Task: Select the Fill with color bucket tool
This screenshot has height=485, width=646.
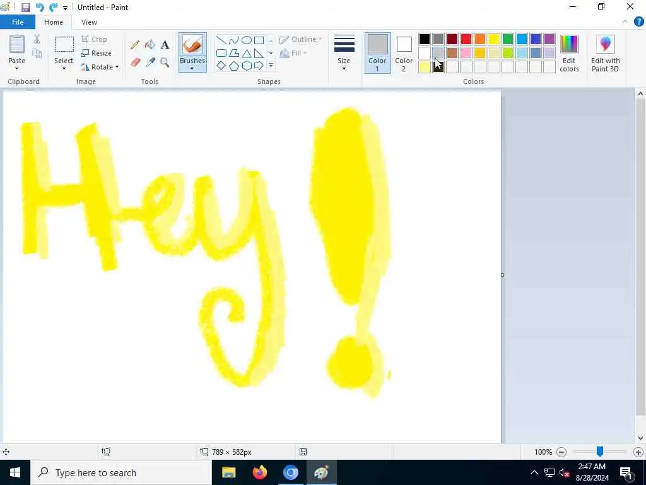Action: [150, 45]
